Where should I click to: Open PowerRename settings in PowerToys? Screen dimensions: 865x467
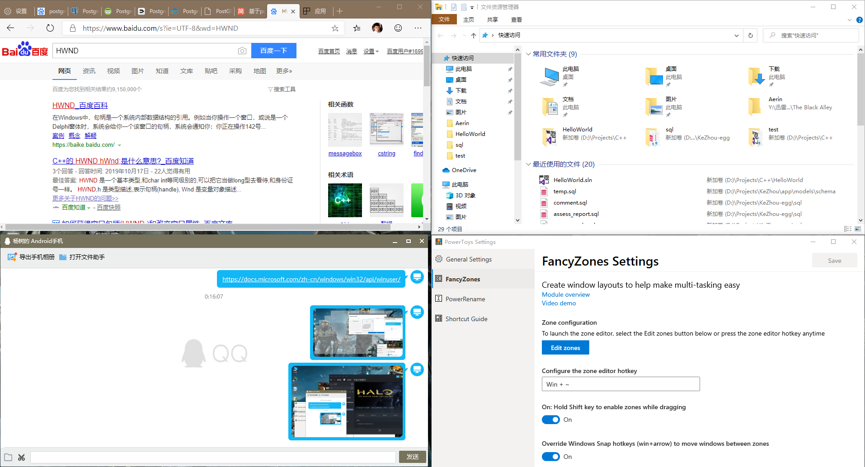(465, 299)
